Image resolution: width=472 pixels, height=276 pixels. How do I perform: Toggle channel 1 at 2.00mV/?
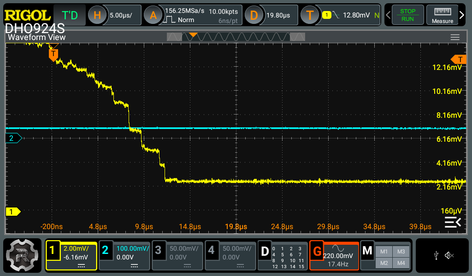click(71, 255)
